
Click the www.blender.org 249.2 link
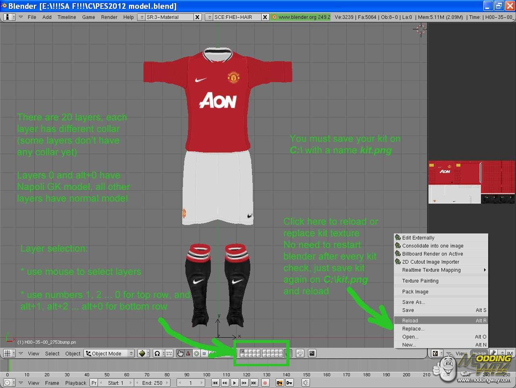point(301,17)
